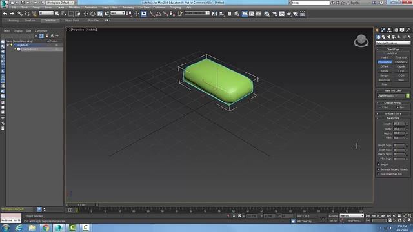Select the Cube creation method radio
Image resolution: width=413 pixels, height=232 pixels.
(x=380, y=108)
